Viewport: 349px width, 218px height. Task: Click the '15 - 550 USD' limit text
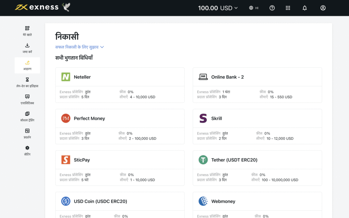click(281, 97)
